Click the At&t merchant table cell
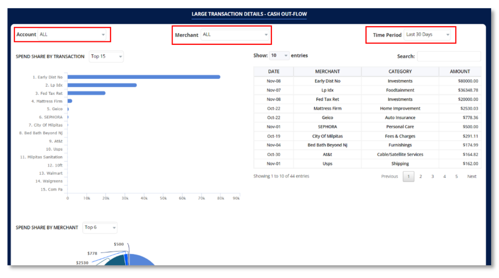499x278 pixels. click(x=327, y=154)
